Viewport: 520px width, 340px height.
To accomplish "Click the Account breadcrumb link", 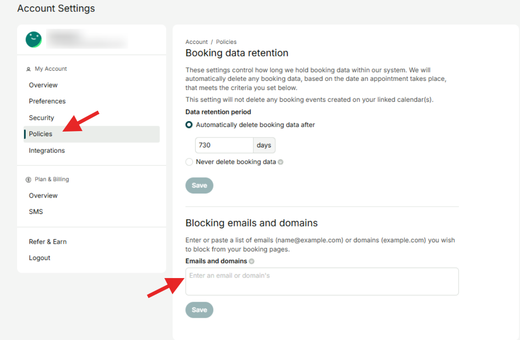I will tap(197, 42).
